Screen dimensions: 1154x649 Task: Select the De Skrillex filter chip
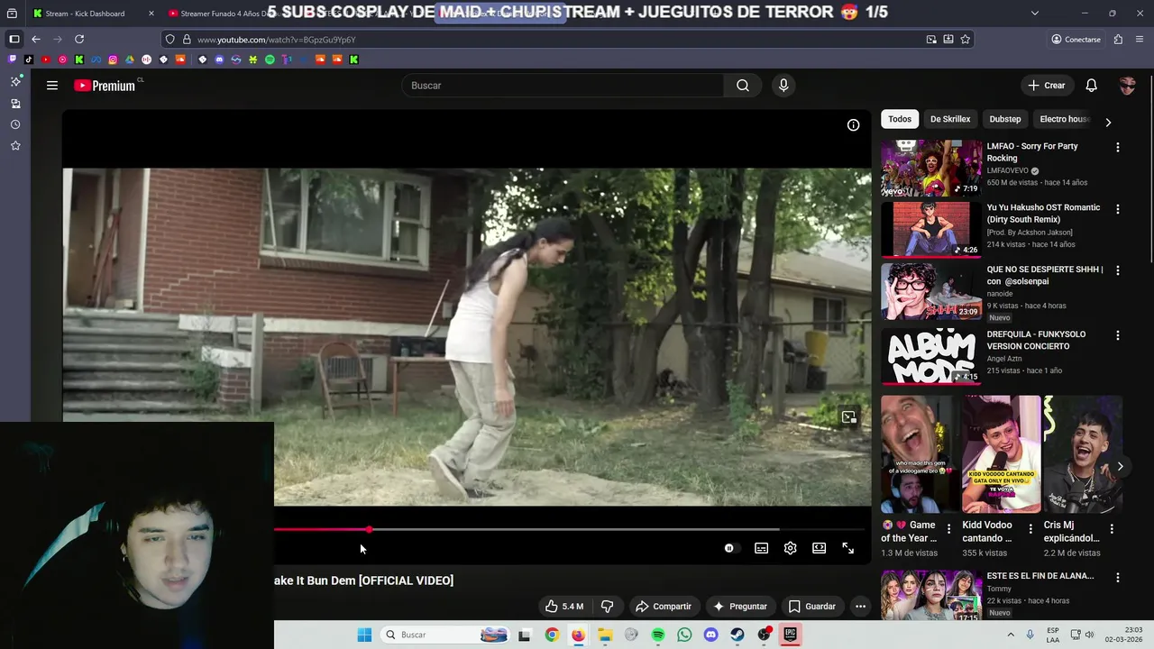pyautogui.click(x=950, y=119)
